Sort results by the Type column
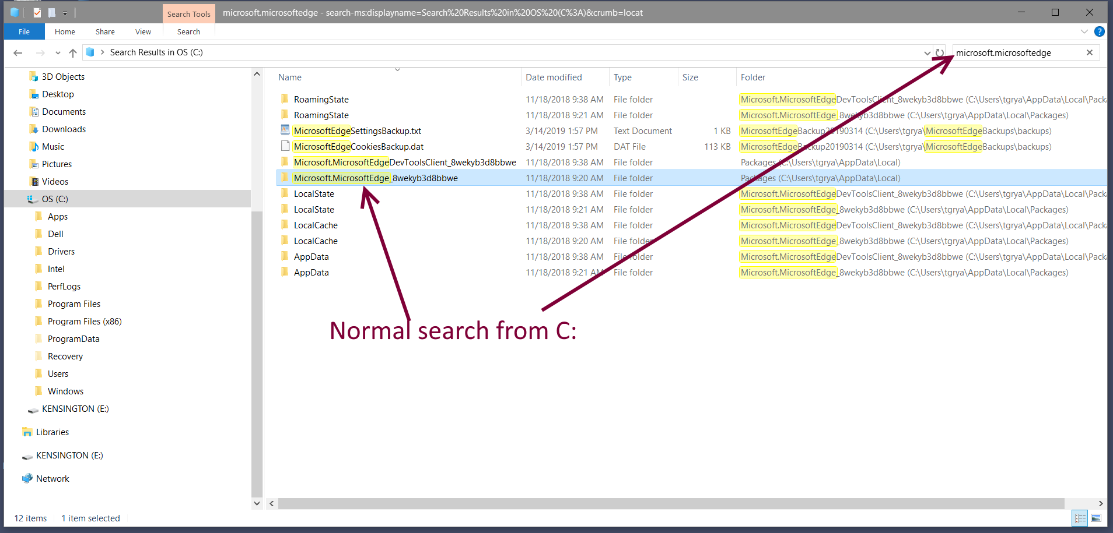1113x533 pixels. 622,77
